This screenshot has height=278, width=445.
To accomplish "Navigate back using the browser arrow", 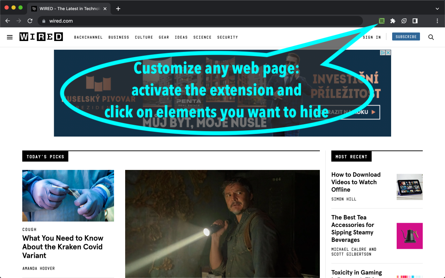I will click(x=7, y=21).
